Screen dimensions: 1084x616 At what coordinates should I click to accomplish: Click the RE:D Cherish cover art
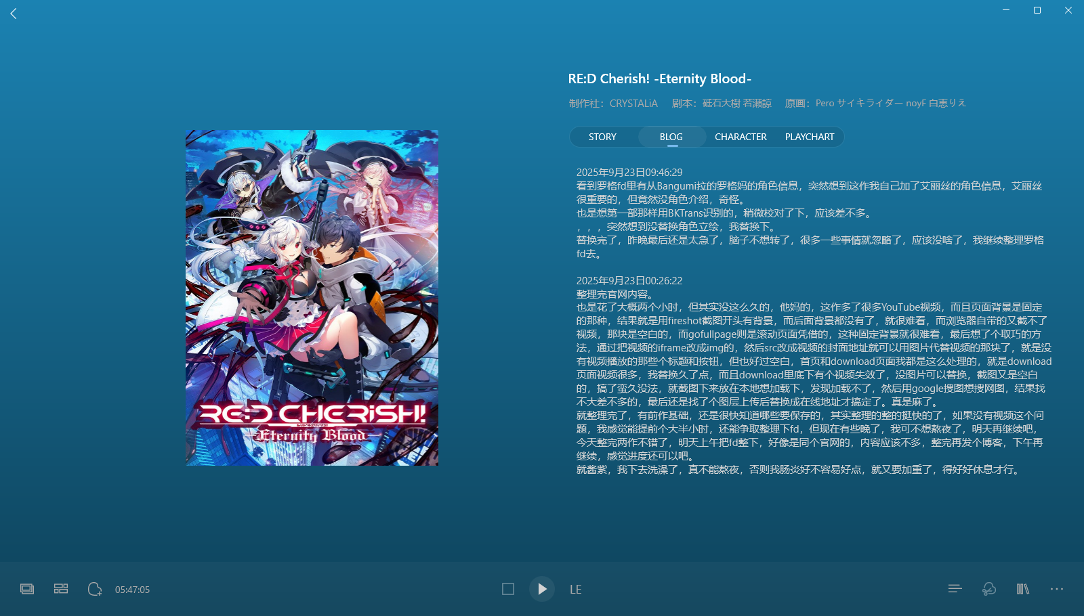(312, 298)
